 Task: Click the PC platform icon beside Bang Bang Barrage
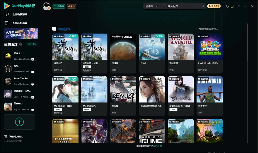click(x=33, y=59)
